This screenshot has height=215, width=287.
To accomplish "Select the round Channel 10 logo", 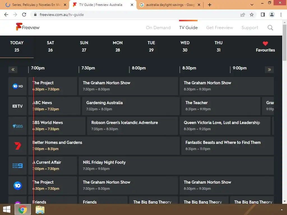I will click(18, 186).
